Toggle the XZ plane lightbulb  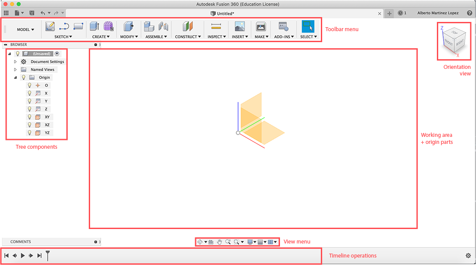coord(29,125)
